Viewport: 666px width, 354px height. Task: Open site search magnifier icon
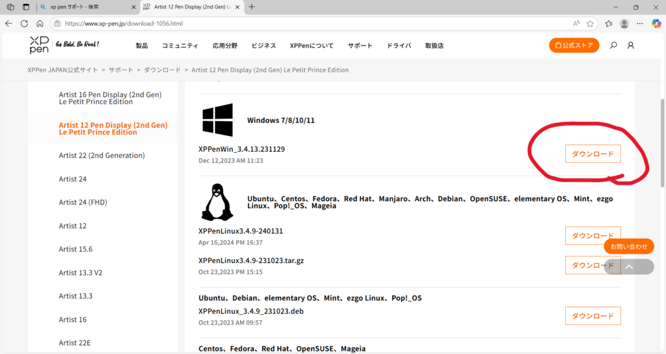click(x=613, y=45)
